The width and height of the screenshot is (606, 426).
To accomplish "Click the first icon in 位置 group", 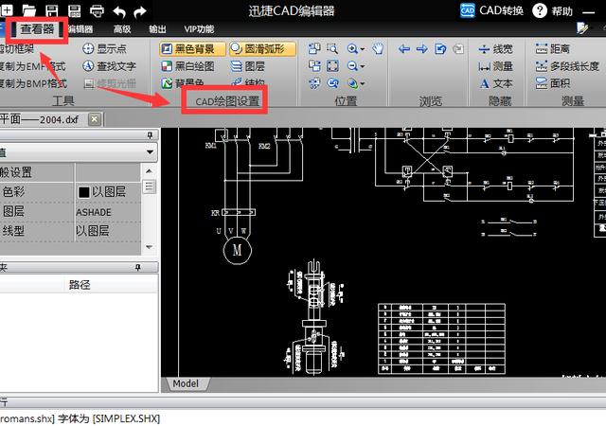I will coord(314,48).
